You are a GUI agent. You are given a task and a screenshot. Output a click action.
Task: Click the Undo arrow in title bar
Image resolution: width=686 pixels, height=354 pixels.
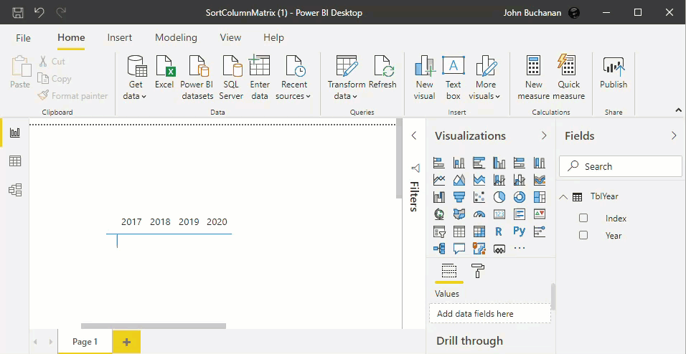coord(39,12)
